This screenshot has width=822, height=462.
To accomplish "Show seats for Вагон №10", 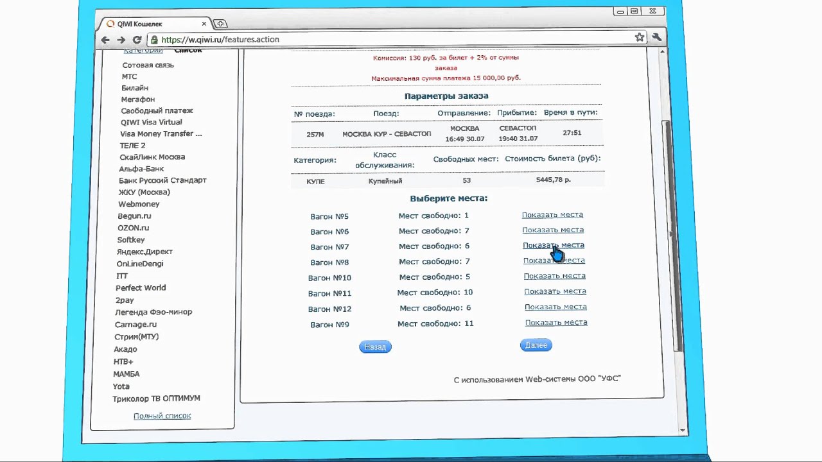I will point(554,276).
